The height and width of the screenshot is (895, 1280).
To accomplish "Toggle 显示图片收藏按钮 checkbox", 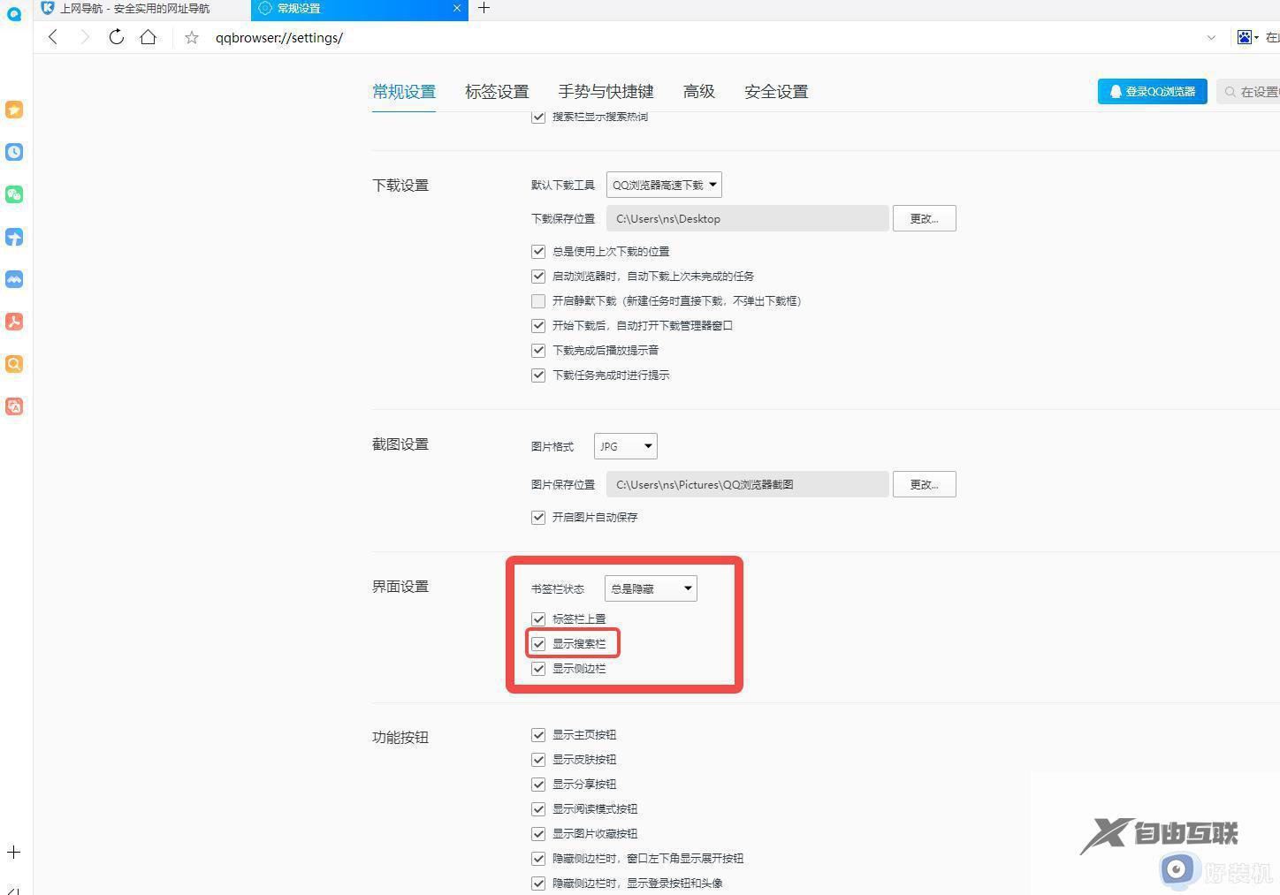I will pyautogui.click(x=538, y=834).
